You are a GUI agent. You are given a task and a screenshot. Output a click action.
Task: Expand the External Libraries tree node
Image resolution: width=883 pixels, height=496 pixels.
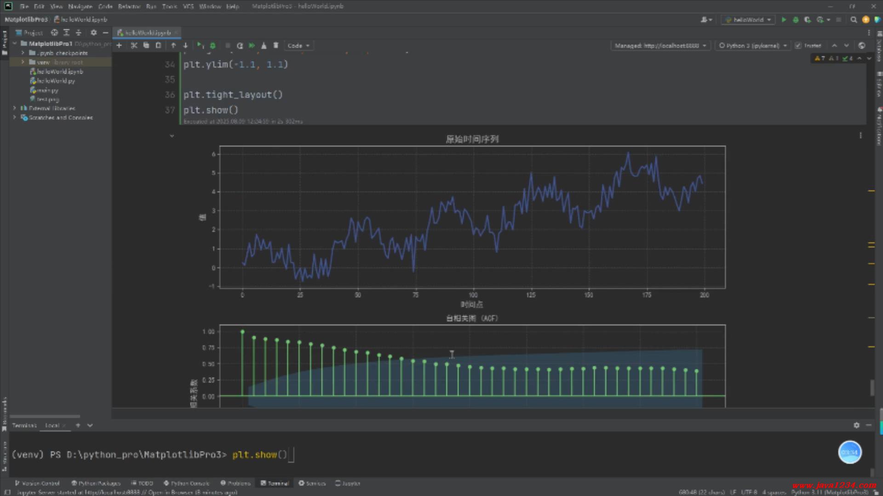click(x=15, y=108)
